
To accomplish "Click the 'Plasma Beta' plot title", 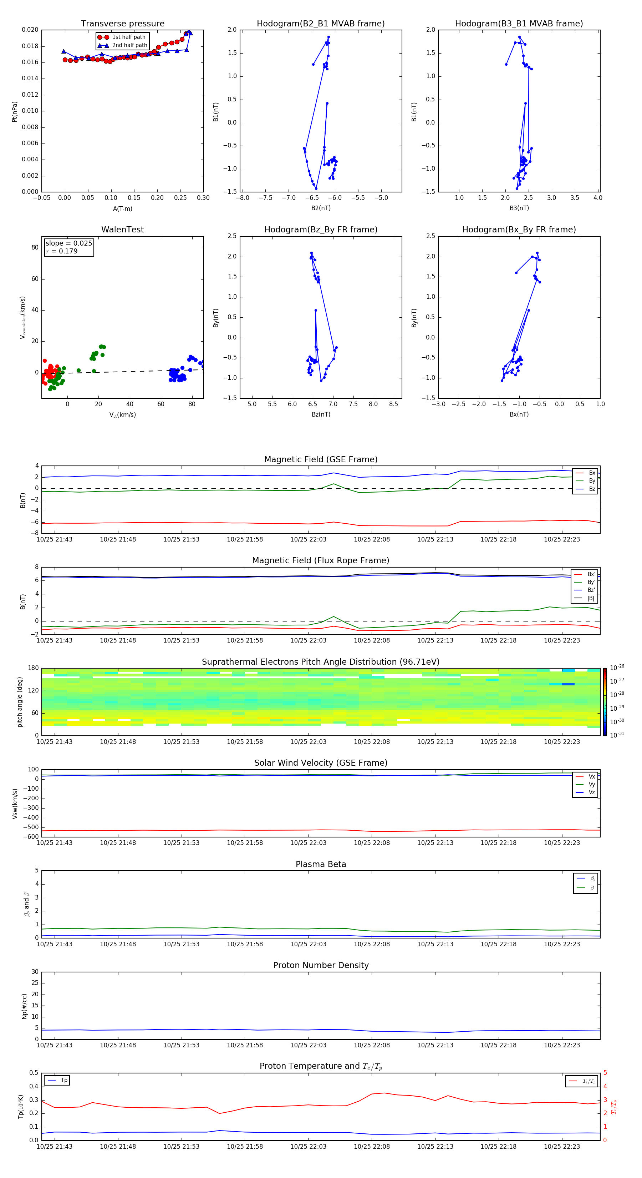I will coord(321,864).
